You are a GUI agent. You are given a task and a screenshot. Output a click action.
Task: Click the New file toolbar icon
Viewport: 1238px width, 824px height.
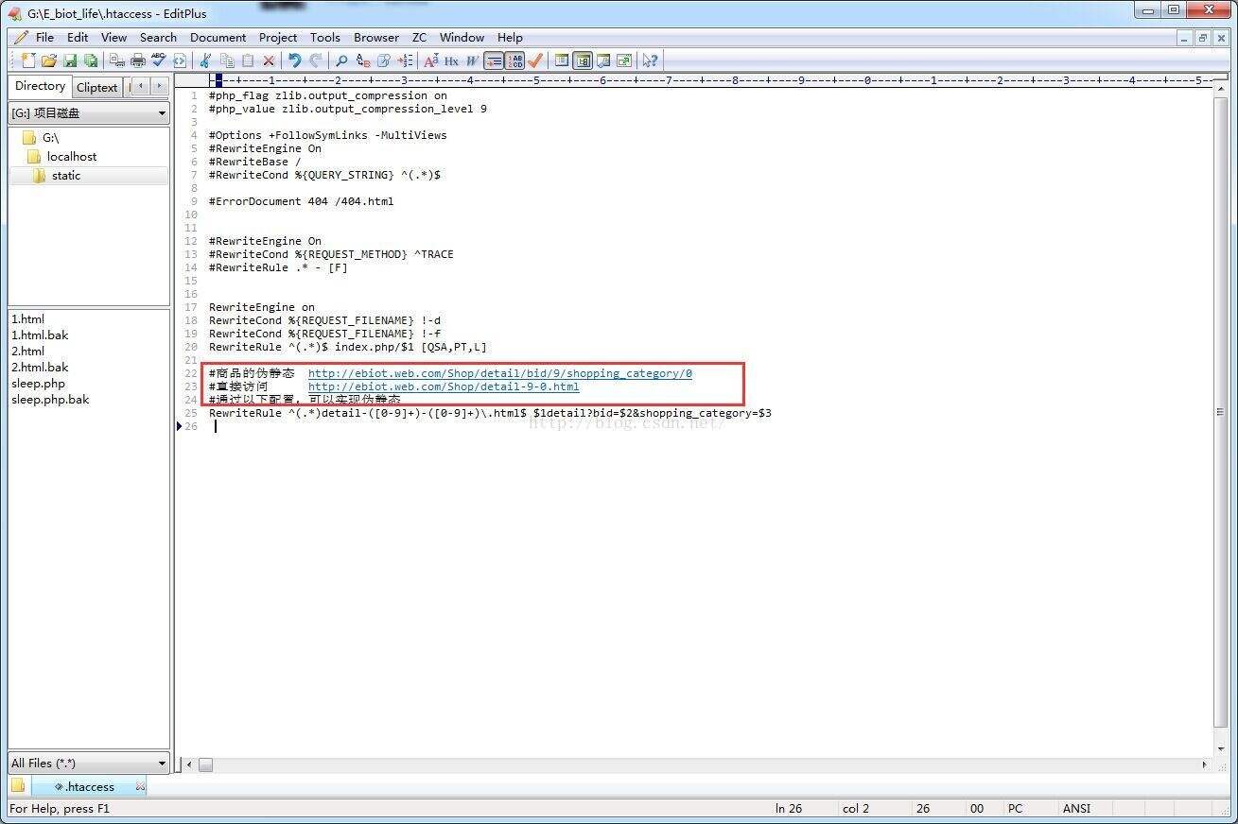click(x=27, y=60)
